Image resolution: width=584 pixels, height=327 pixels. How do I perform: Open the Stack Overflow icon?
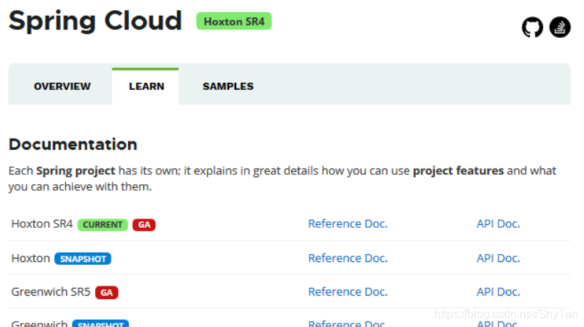[x=560, y=27]
